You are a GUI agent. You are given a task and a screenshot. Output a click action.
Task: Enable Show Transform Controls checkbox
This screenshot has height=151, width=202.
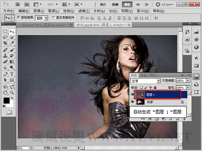54,17
